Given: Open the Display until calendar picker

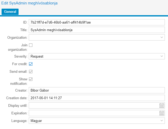Looking at the screenshot, I should [161, 105].
